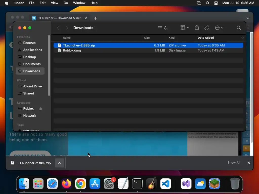The height and width of the screenshot is (194, 259).
Task: Sort by Date Added column header
Action: pos(206,38)
